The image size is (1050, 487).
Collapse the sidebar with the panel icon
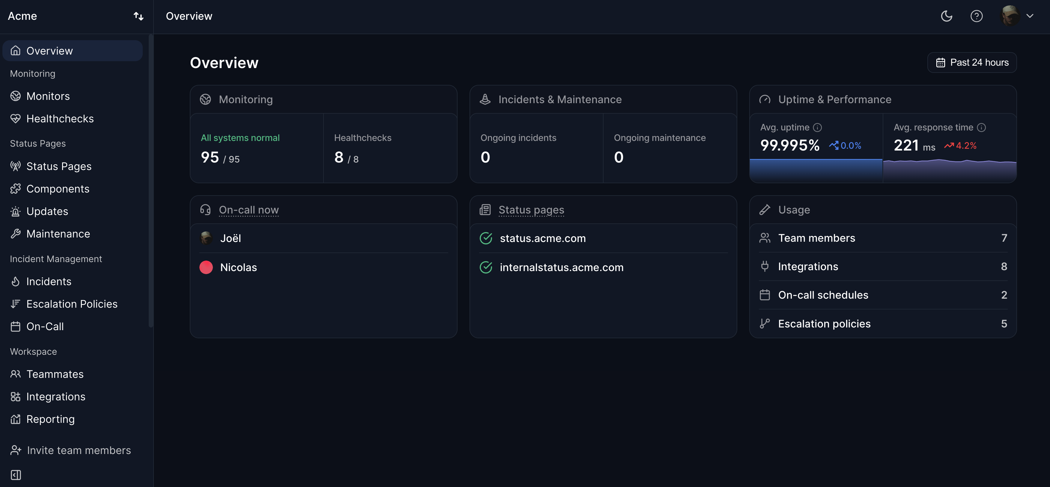click(x=16, y=475)
